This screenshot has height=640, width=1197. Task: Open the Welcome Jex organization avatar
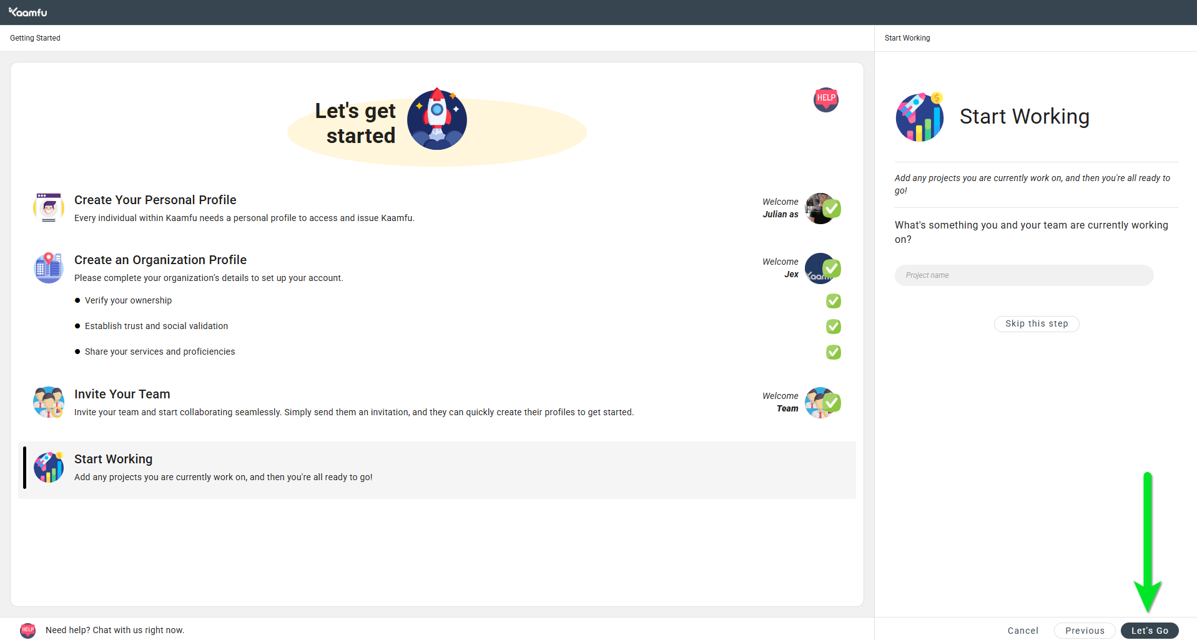(x=819, y=268)
